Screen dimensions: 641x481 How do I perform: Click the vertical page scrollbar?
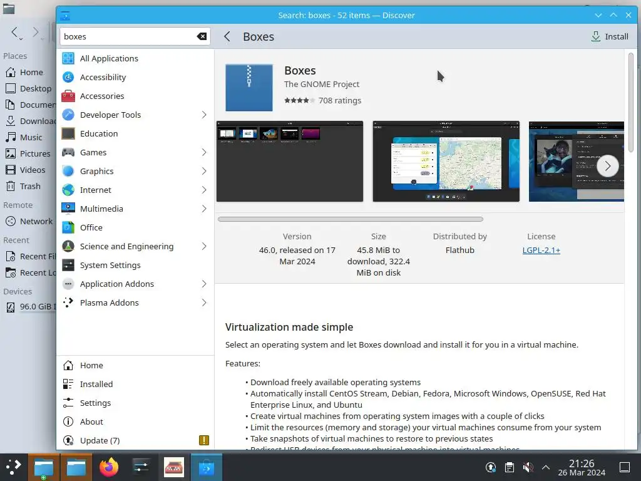(x=631, y=102)
